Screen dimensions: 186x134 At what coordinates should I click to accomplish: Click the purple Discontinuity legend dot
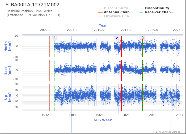pos(142,8)
